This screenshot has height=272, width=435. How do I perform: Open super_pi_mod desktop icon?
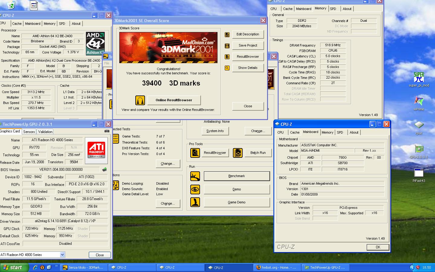[419, 79]
